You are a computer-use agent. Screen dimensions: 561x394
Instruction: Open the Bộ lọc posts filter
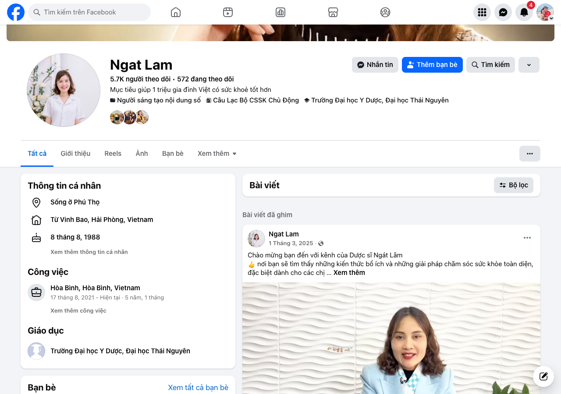[x=514, y=185]
